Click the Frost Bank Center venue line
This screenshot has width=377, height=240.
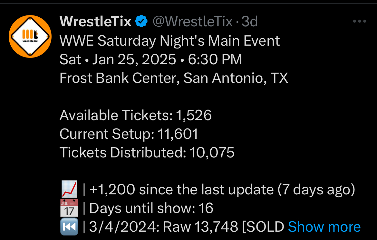pos(174,78)
